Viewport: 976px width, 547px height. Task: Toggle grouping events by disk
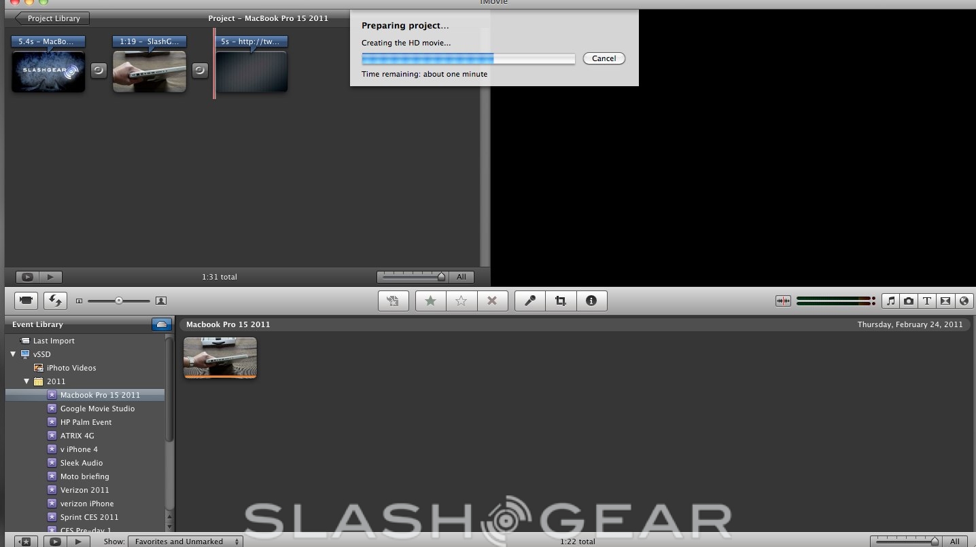tap(161, 324)
